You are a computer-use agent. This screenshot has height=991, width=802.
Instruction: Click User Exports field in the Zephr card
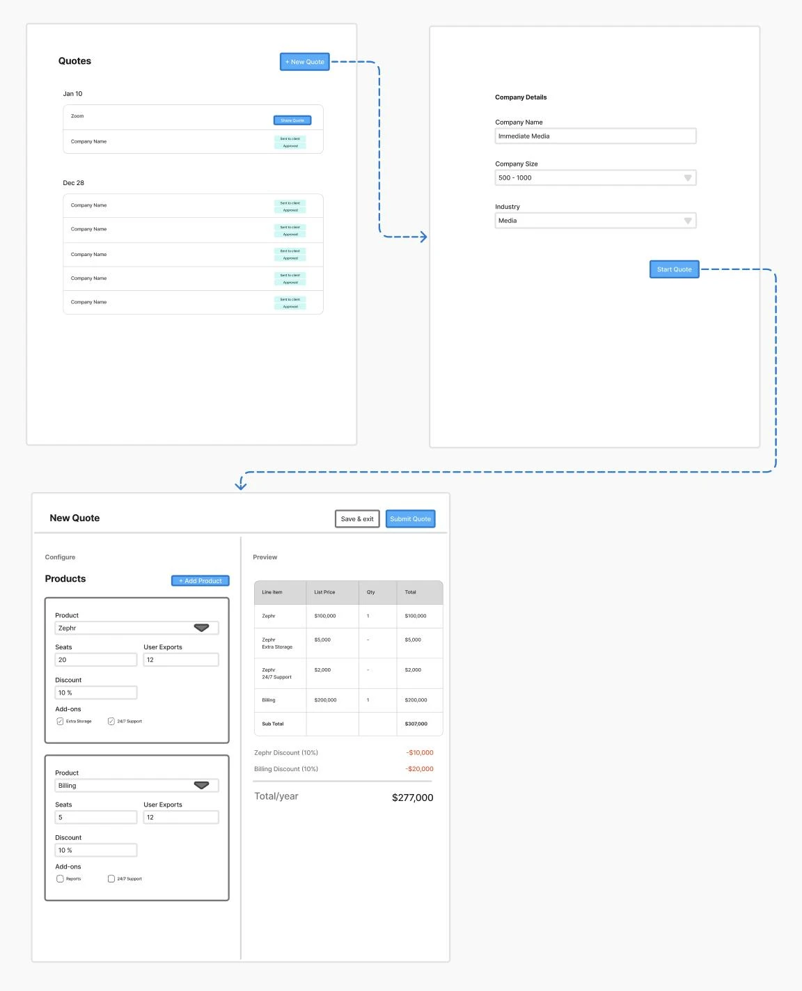click(x=181, y=660)
